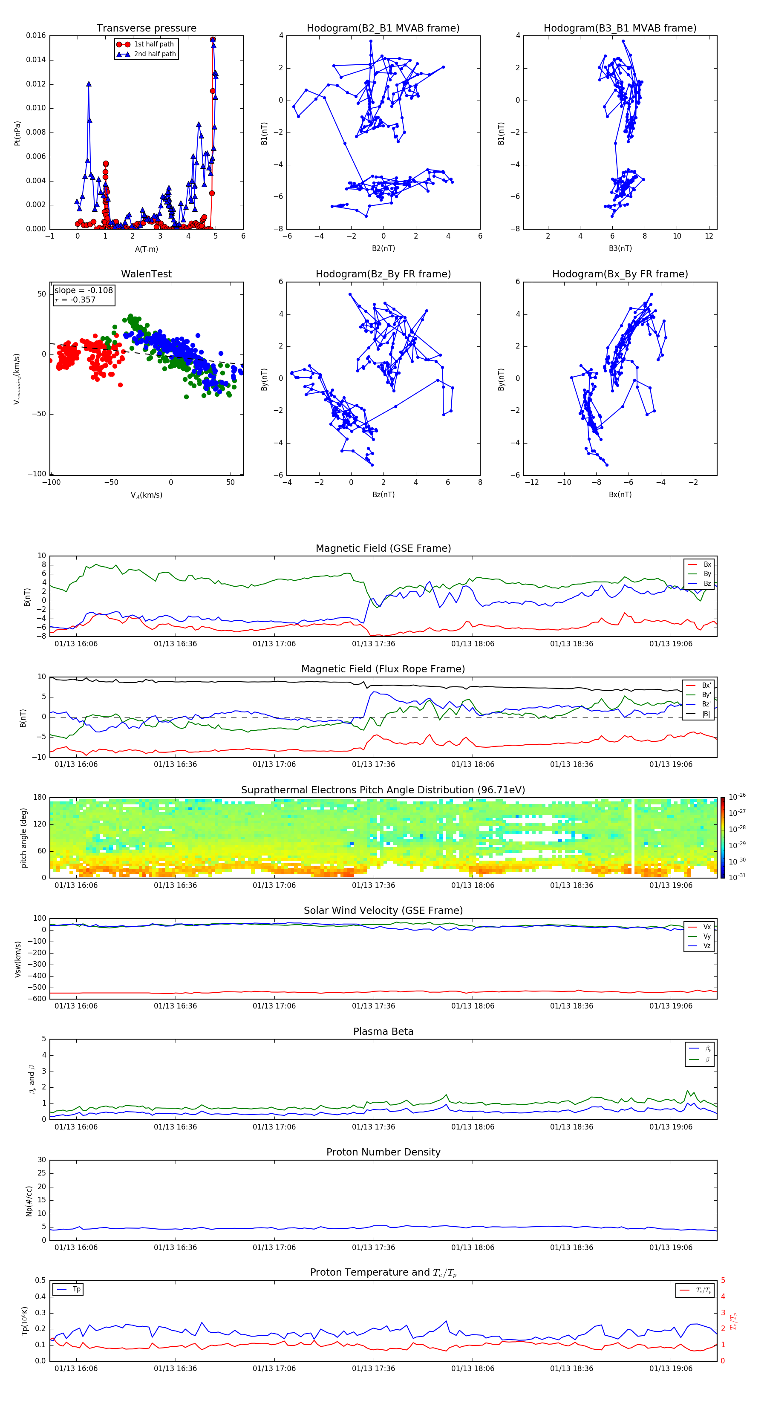767x1406 pixels.
Task: Click the 'Vx' entry in velocity legend
Action: click(699, 928)
